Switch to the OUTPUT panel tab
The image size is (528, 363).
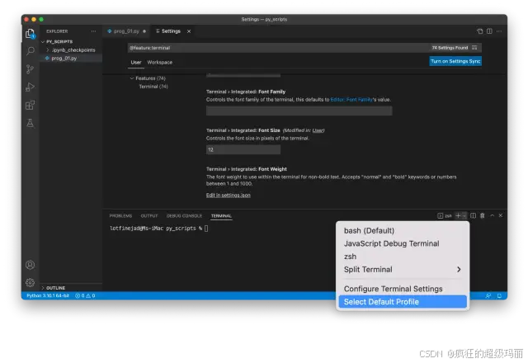click(149, 216)
